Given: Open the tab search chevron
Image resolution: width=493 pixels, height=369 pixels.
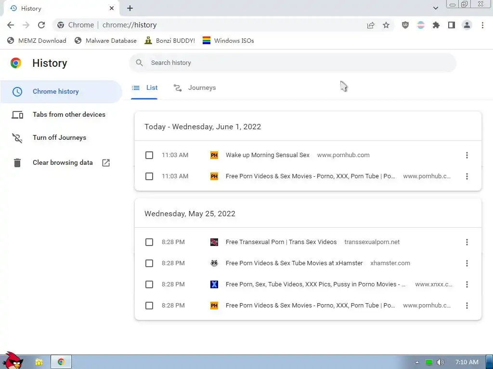Looking at the screenshot, I should coord(435,8).
